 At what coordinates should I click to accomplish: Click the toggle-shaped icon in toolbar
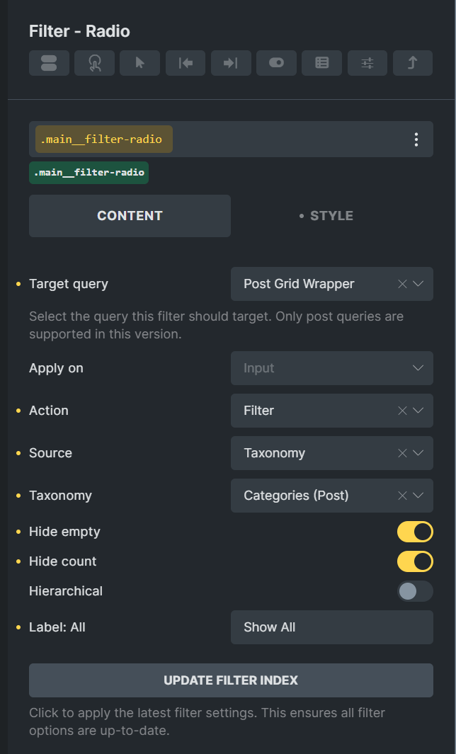click(x=276, y=63)
